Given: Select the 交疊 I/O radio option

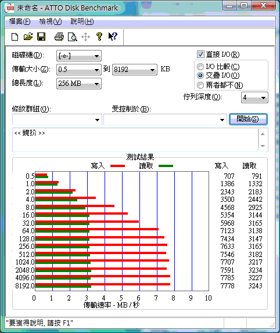Looking at the screenshot, I should (200, 75).
